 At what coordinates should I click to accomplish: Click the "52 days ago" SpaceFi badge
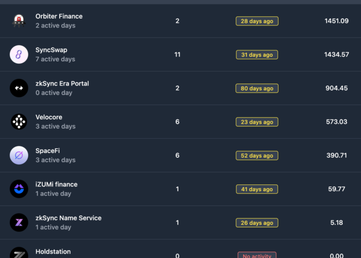pos(257,156)
